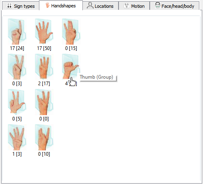203x184 pixels.
Task: Click the arrows icon on Motion tab
Action: point(127,6)
